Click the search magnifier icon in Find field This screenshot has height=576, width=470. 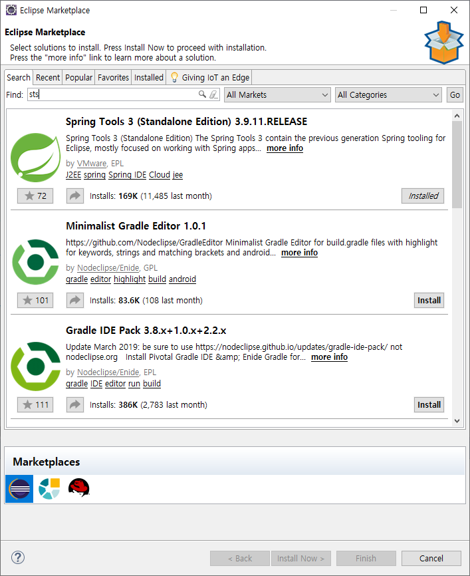pyautogui.click(x=202, y=94)
